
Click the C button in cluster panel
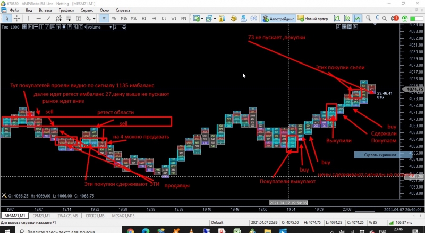pyautogui.click(x=81, y=27)
